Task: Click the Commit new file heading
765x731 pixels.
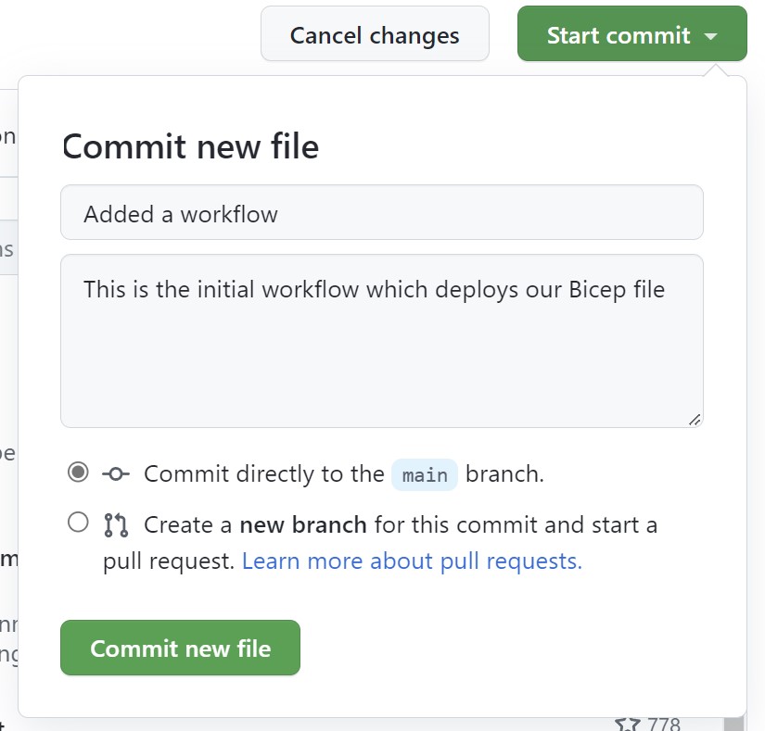Action: click(189, 145)
